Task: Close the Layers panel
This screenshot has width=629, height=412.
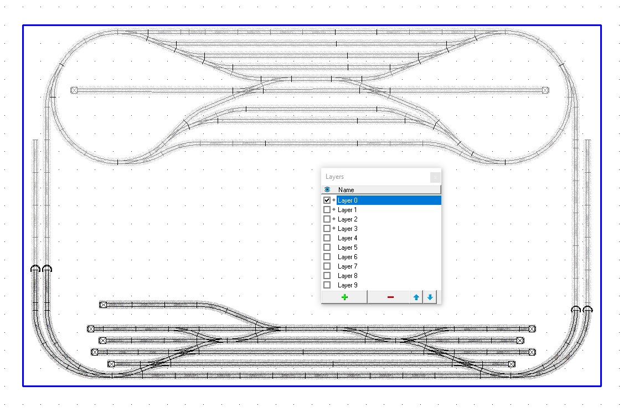Action: pyautogui.click(x=435, y=177)
